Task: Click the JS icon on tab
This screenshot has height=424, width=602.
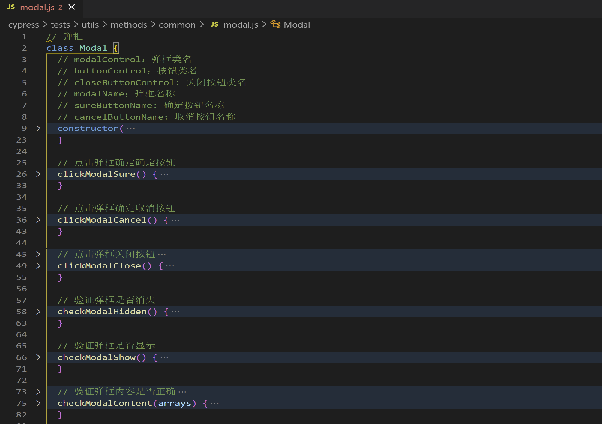Action: click(11, 7)
